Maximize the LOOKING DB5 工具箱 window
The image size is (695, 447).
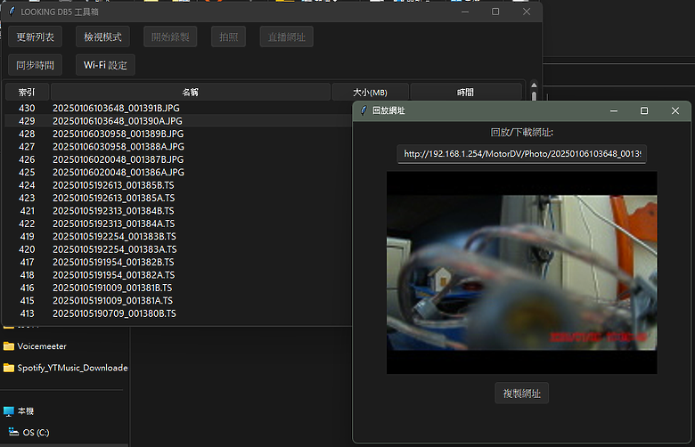495,12
